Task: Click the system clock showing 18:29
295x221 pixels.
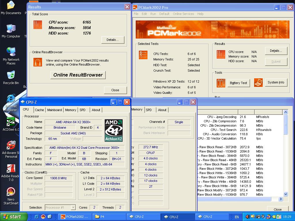Action: coord(287,217)
